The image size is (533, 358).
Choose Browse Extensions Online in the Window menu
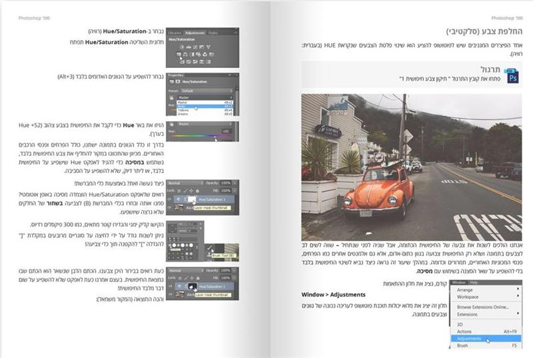(x=486, y=307)
